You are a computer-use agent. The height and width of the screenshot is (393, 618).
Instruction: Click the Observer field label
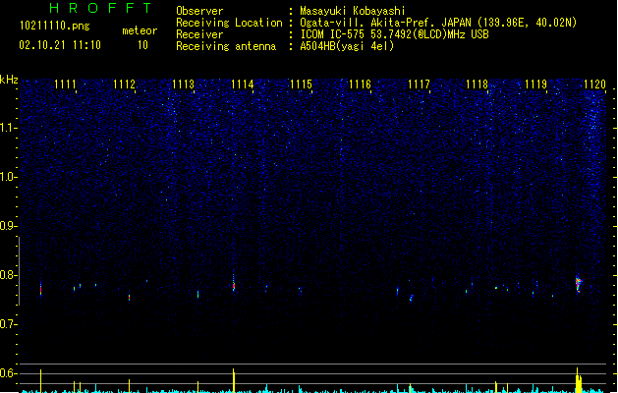199,11
